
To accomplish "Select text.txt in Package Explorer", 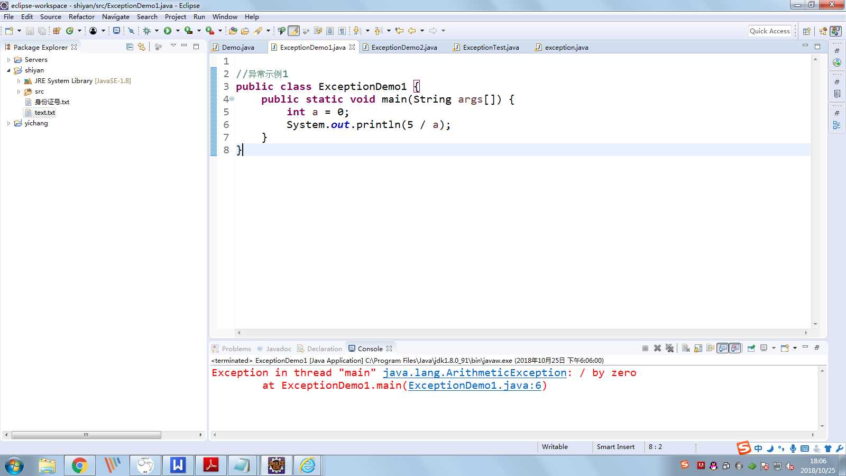I will point(45,113).
